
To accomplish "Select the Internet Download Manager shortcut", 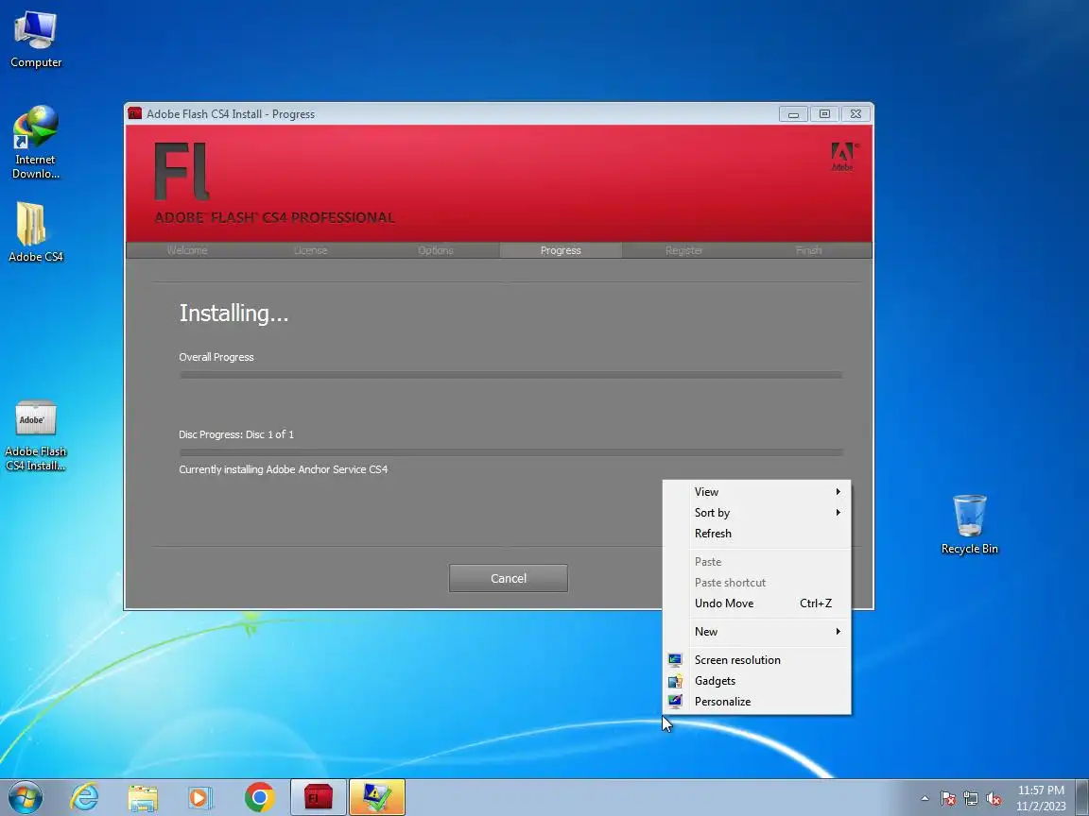I will [x=35, y=143].
